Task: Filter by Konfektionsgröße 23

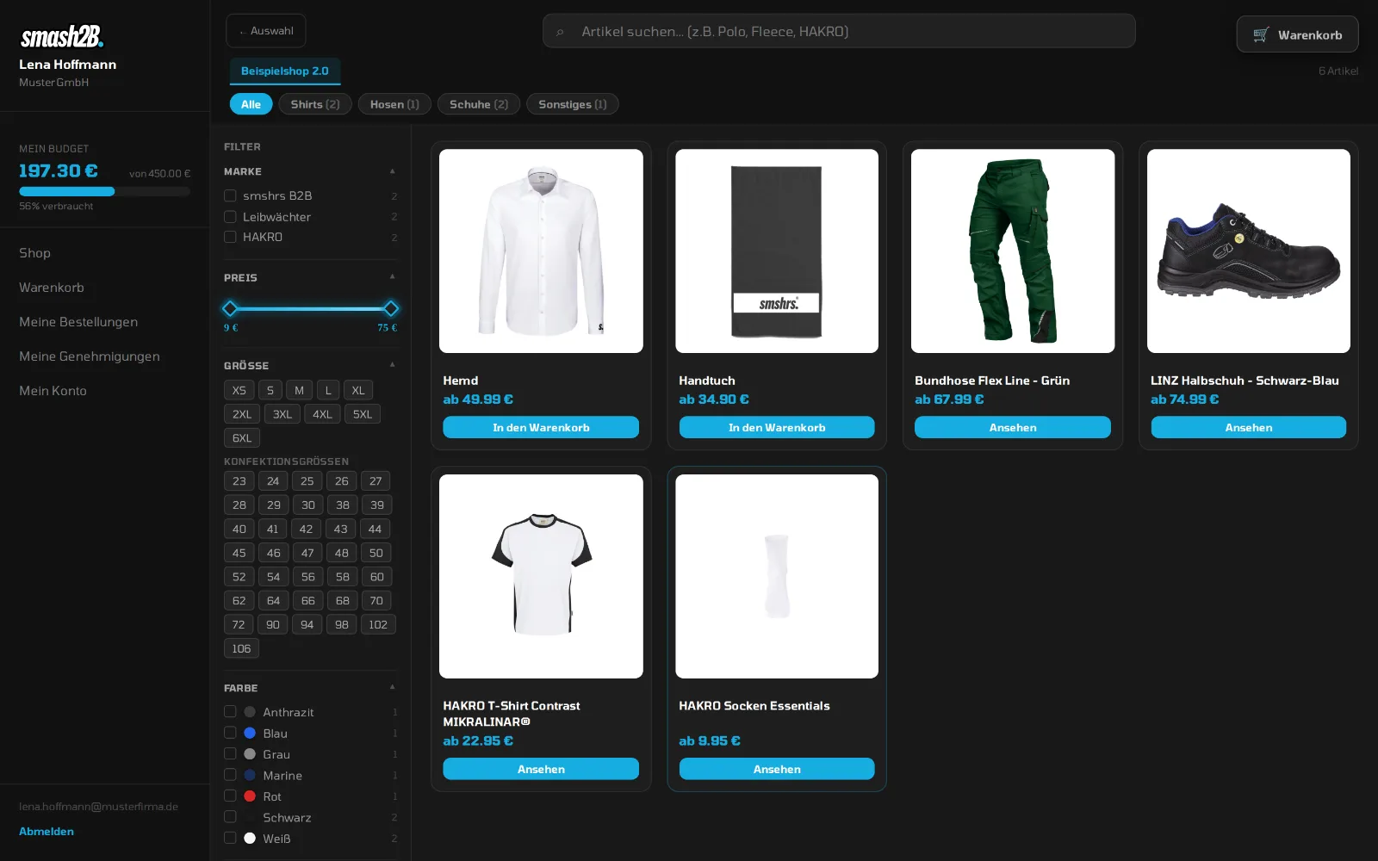Action: point(239,481)
